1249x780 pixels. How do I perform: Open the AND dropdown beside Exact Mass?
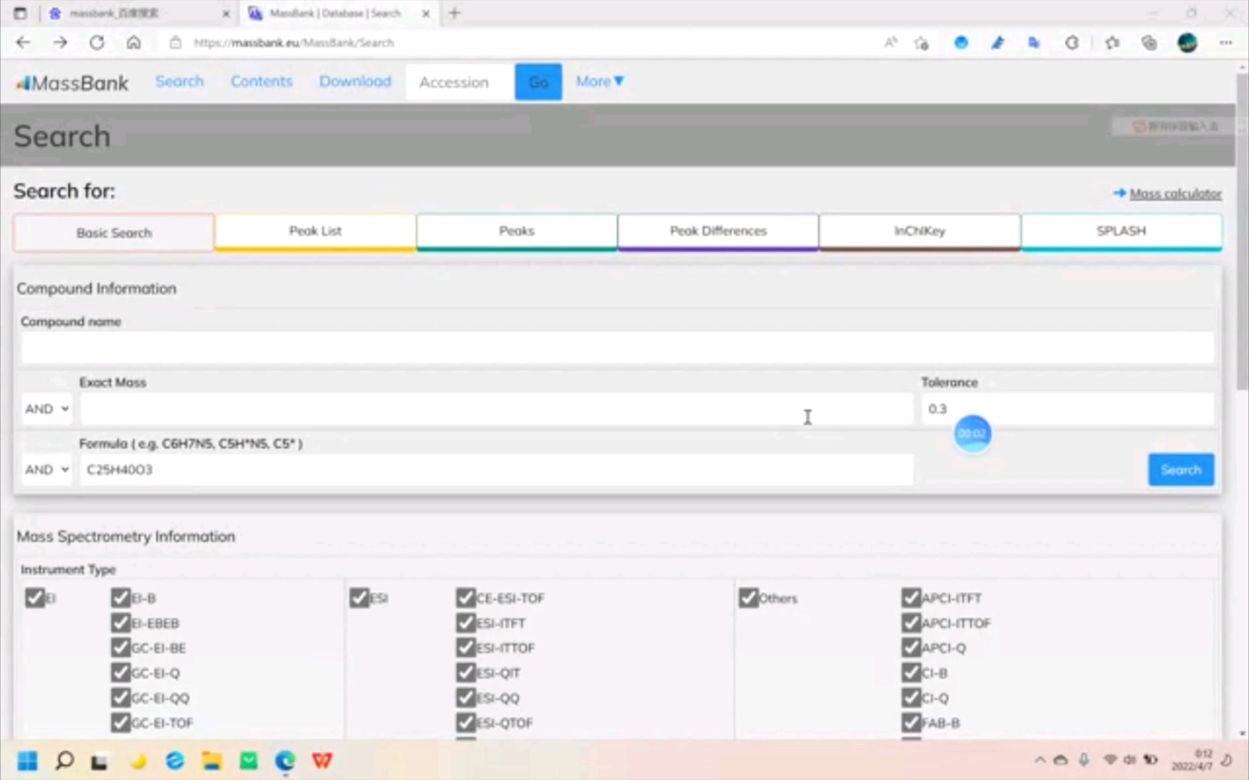(47, 409)
